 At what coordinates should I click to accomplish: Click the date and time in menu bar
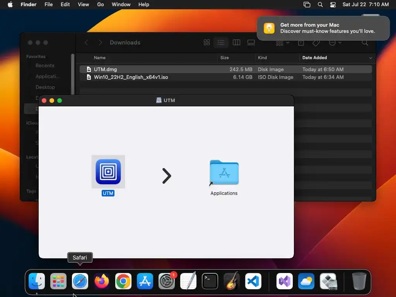coord(365,5)
